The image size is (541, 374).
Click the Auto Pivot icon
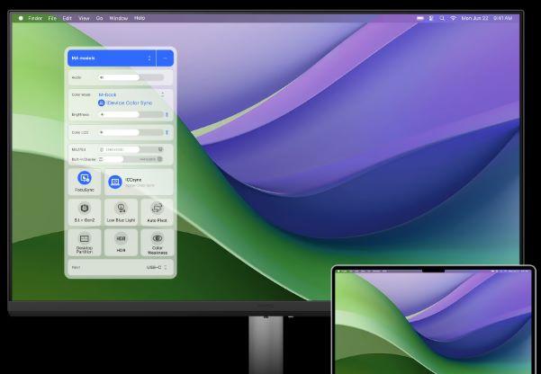point(158,208)
